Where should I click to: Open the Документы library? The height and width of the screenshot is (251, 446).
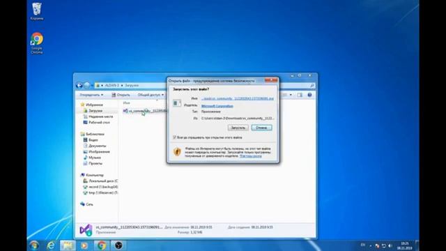coord(98,146)
